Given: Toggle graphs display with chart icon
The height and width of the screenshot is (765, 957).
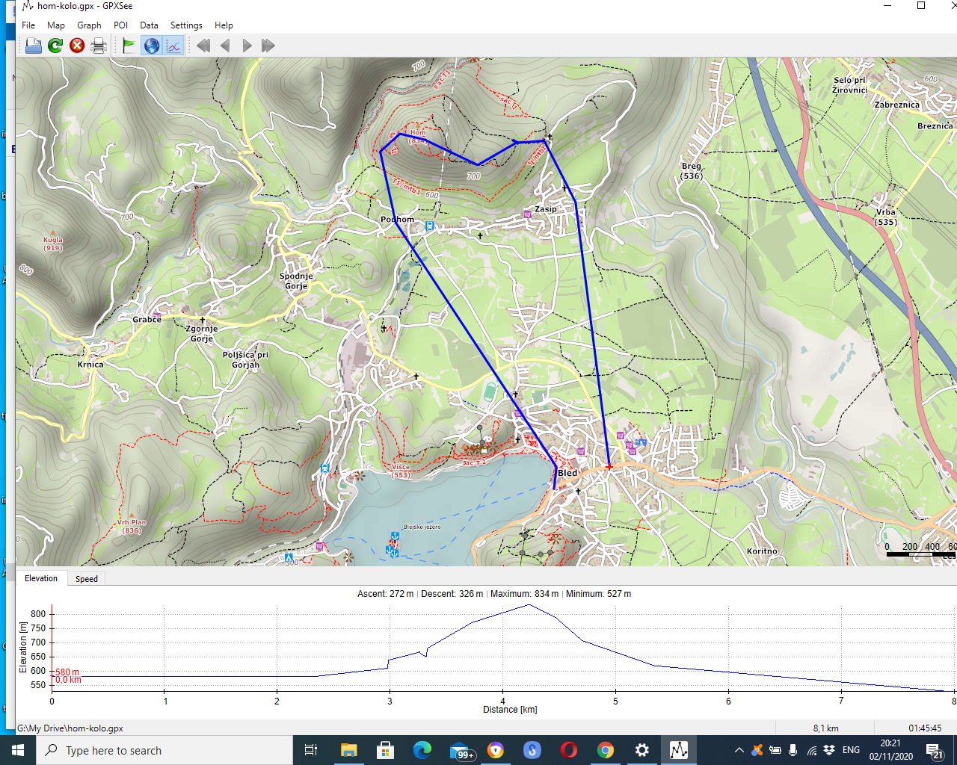Looking at the screenshot, I should [173, 46].
